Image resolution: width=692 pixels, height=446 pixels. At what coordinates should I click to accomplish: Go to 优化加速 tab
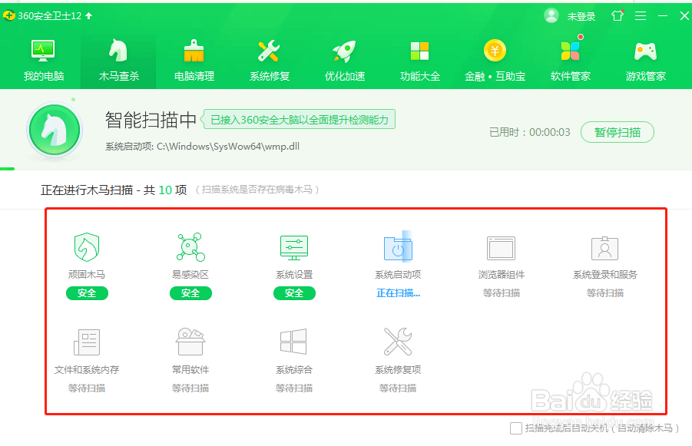345,61
